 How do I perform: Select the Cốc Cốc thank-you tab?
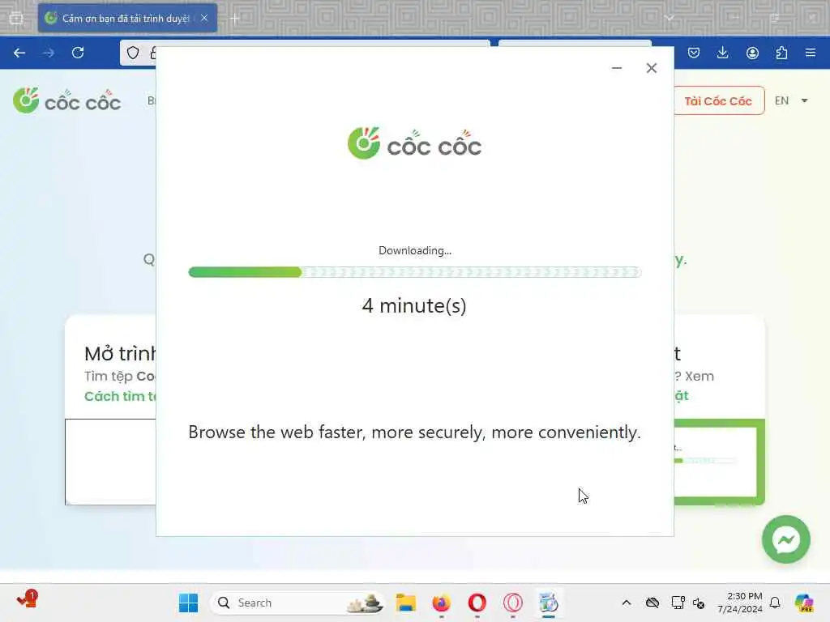coord(127,19)
